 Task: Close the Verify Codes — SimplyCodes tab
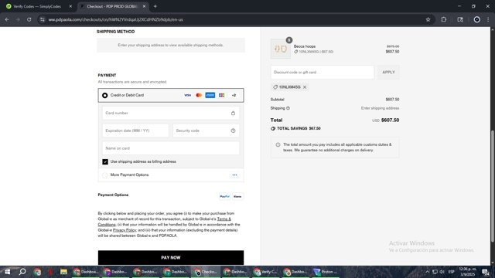[70, 6]
